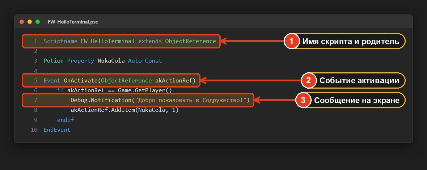Viewport: 427px width, 170px height.
Task: Click the "GetPlayer" function call
Action: point(150,90)
